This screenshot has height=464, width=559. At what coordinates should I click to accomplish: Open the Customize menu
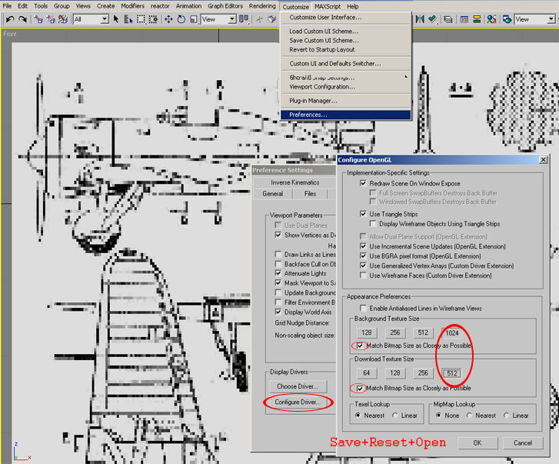[x=295, y=6]
